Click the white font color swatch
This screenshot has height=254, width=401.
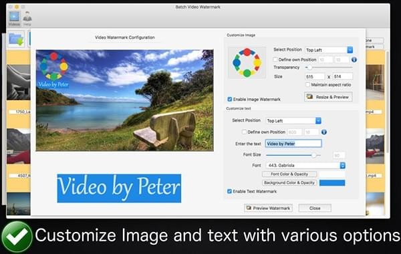click(332, 174)
